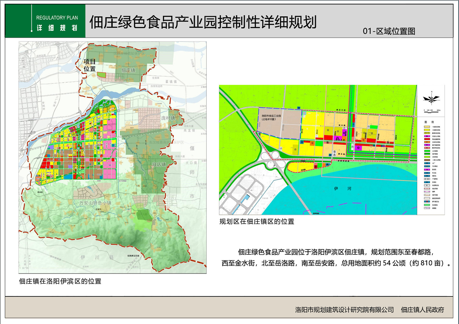Screen dimensions: 459x324
Task: Click the 洛阳市食品工业园 label on map
Action: point(271,117)
